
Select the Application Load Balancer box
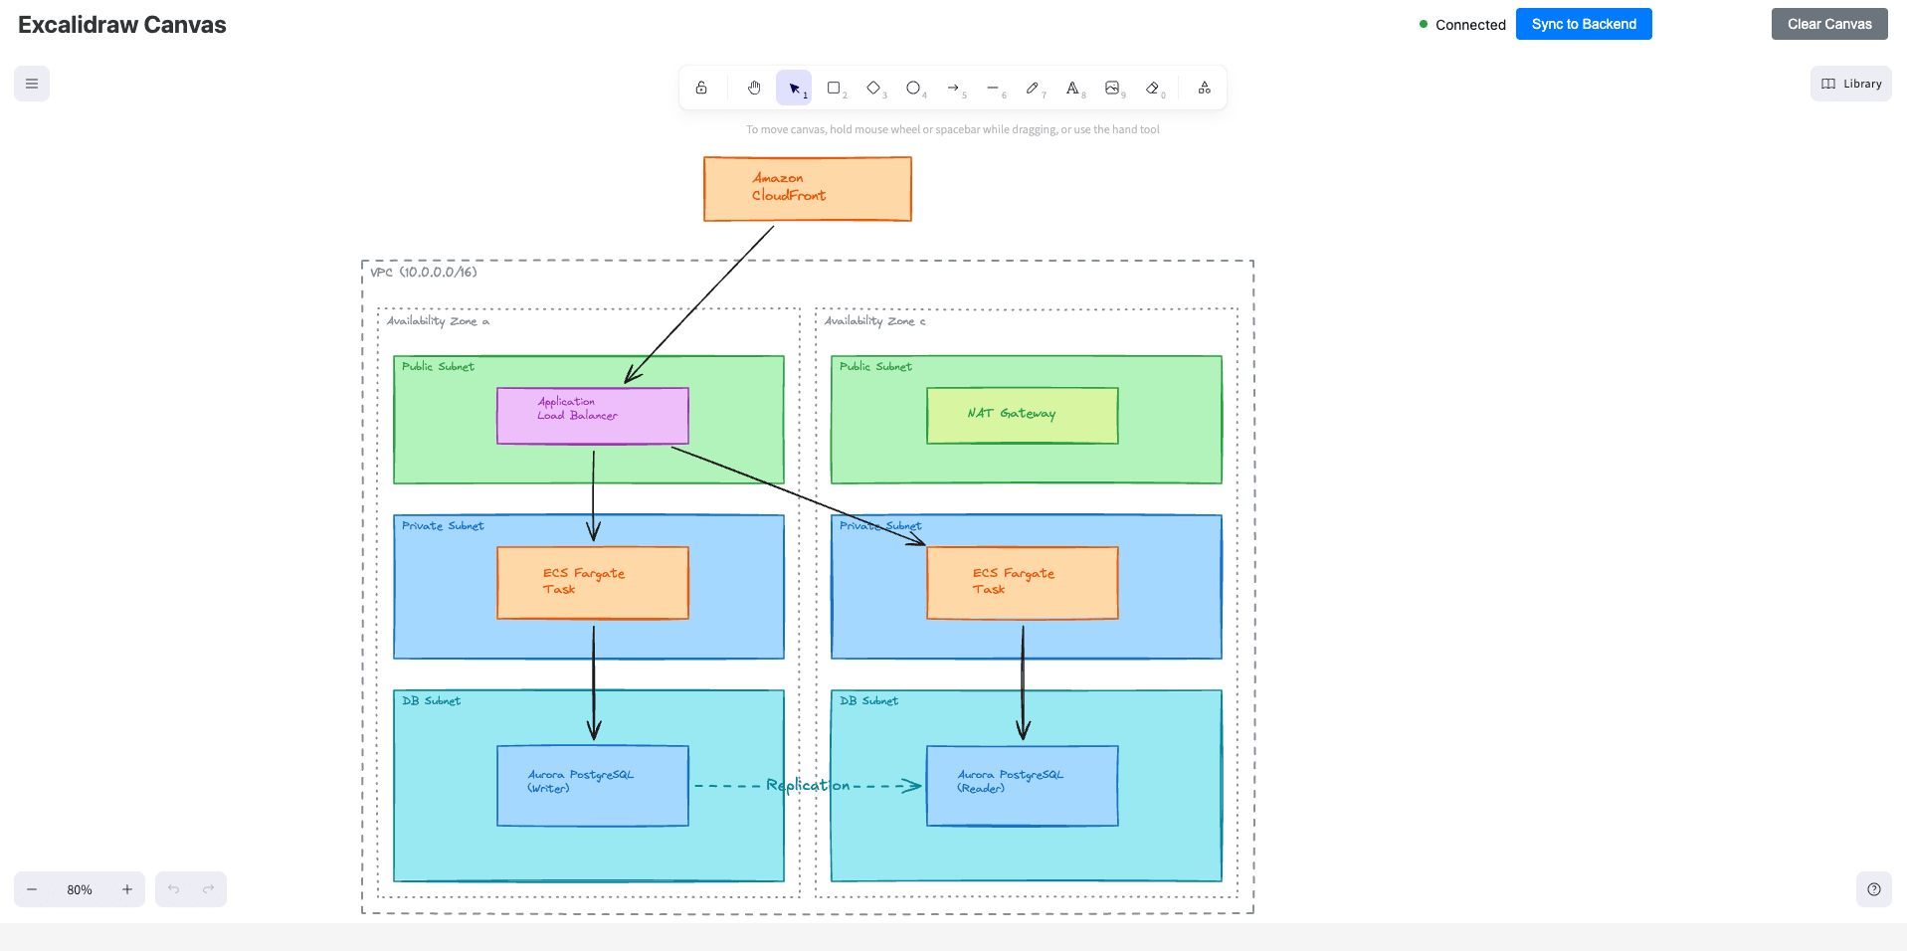click(593, 416)
